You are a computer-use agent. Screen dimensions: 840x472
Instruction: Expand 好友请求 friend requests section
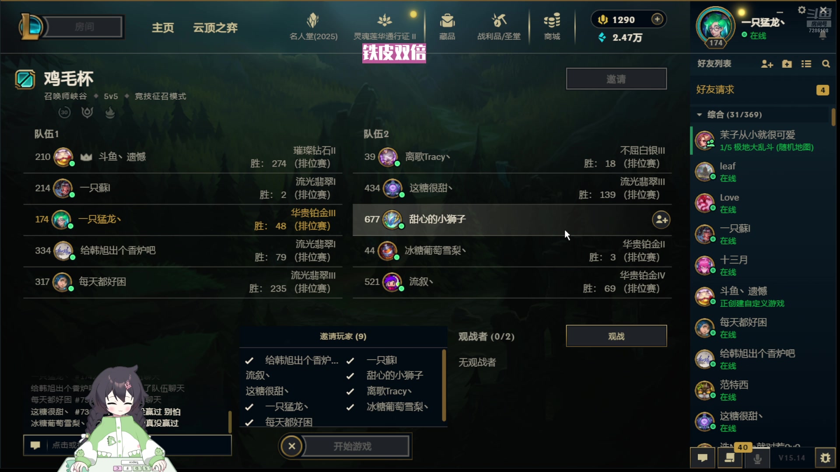point(762,90)
